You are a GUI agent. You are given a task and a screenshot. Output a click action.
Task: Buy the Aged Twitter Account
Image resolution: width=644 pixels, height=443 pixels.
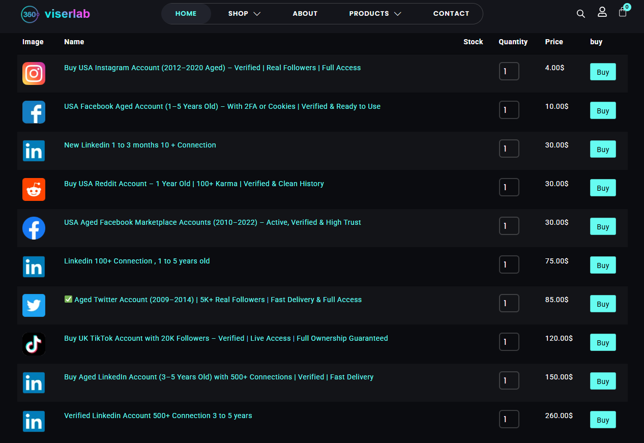point(603,304)
